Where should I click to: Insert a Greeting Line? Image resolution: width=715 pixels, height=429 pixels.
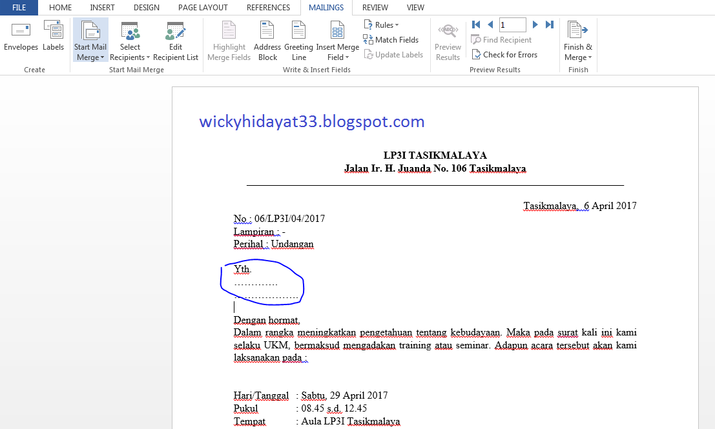point(298,41)
